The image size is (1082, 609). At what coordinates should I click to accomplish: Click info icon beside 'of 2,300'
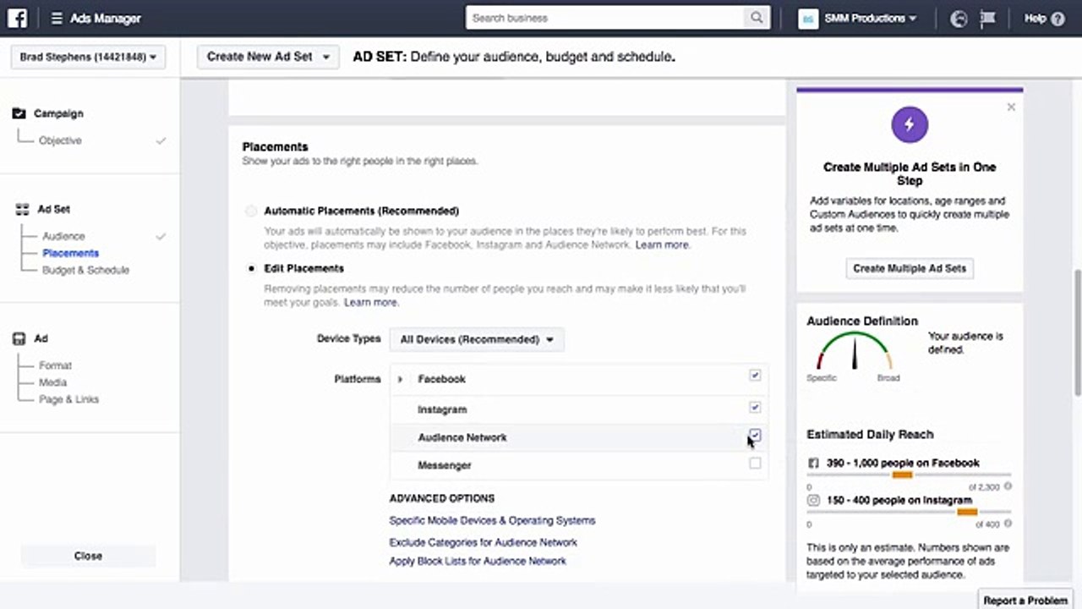pyautogui.click(x=1008, y=486)
